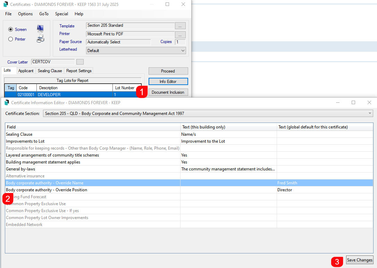Screen dimensions: 377x268
Task: Select Responsible for keeping records row
Action: (x=189, y=148)
